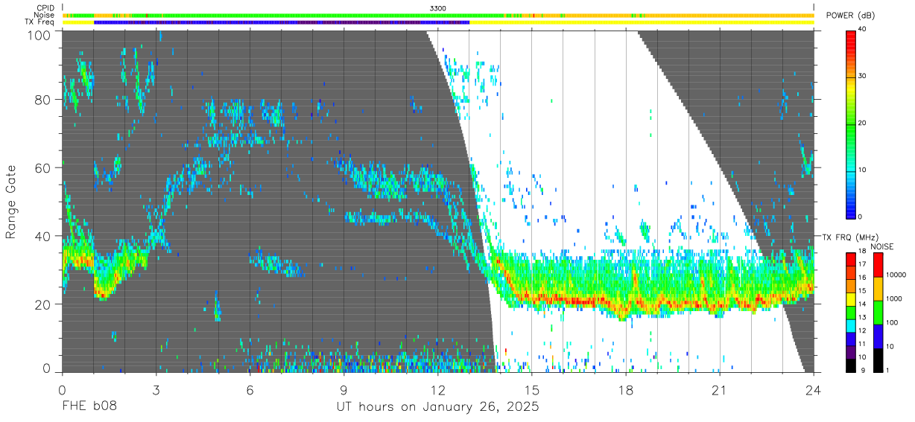
Task: Click the red swatch in the TX FRQ legend
Action: (x=850, y=259)
